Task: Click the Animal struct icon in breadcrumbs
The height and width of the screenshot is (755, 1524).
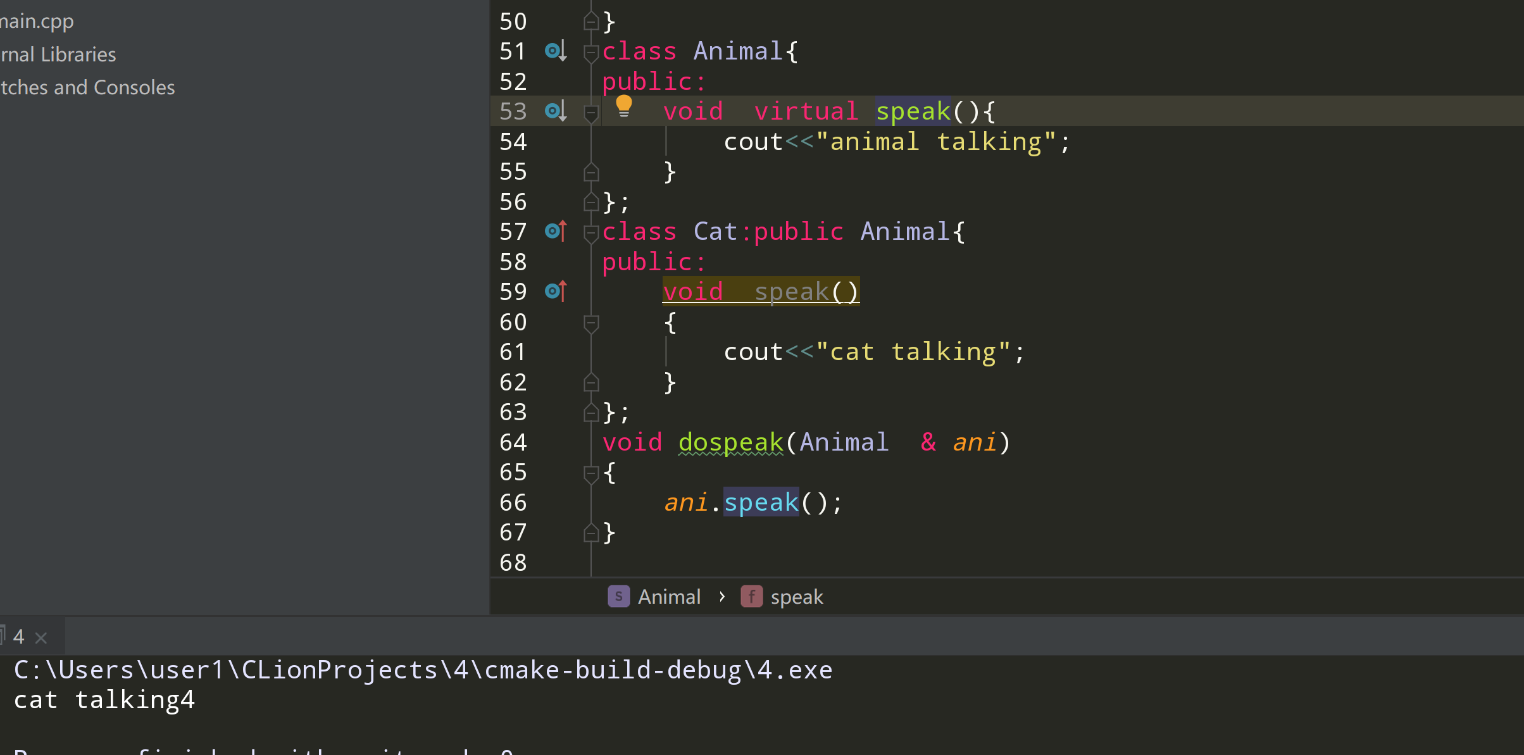Action: click(618, 596)
